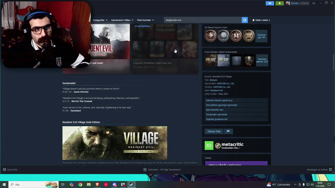Expand the Oynamanın Yolları dropdown
Image resolution: width=335 pixels, height=188 pixels.
122,20
